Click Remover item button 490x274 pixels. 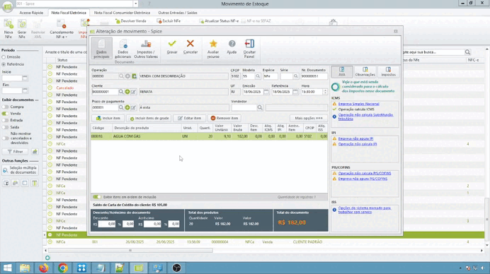click(x=224, y=118)
